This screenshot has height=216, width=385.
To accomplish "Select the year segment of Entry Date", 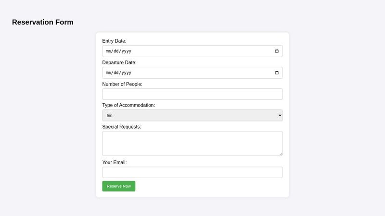I will click(126, 51).
